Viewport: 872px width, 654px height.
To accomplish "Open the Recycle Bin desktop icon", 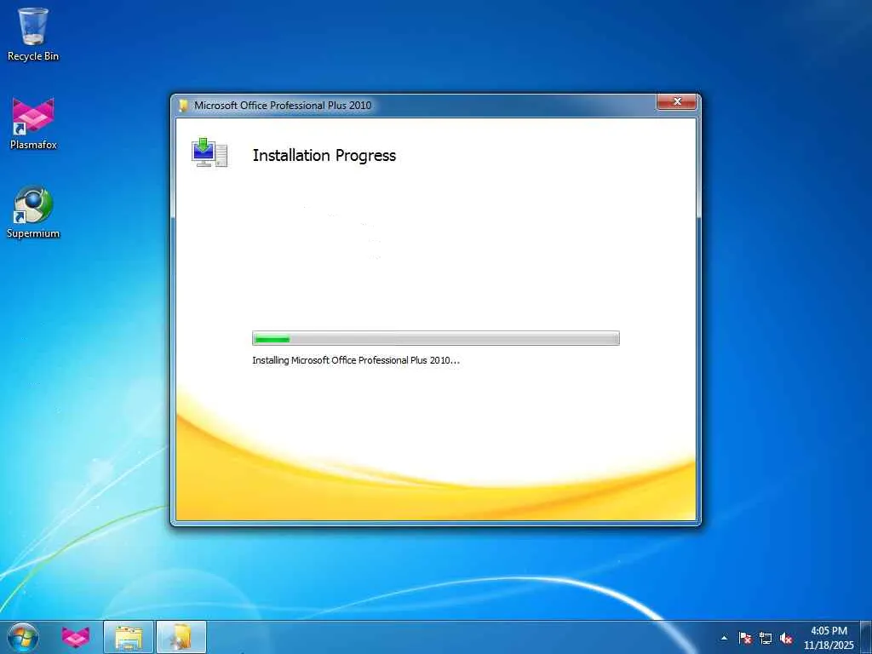I will [x=33, y=33].
